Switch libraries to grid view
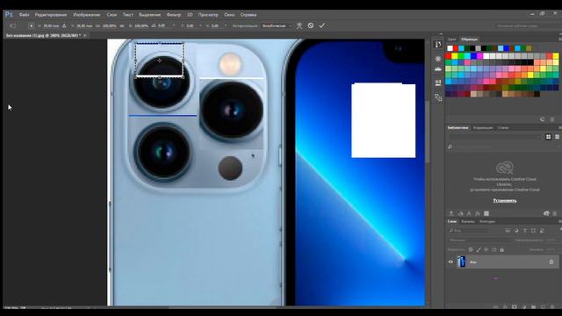This screenshot has width=562, height=316. click(x=548, y=137)
